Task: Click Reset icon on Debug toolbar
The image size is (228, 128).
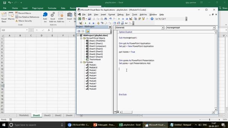Action: point(93,23)
